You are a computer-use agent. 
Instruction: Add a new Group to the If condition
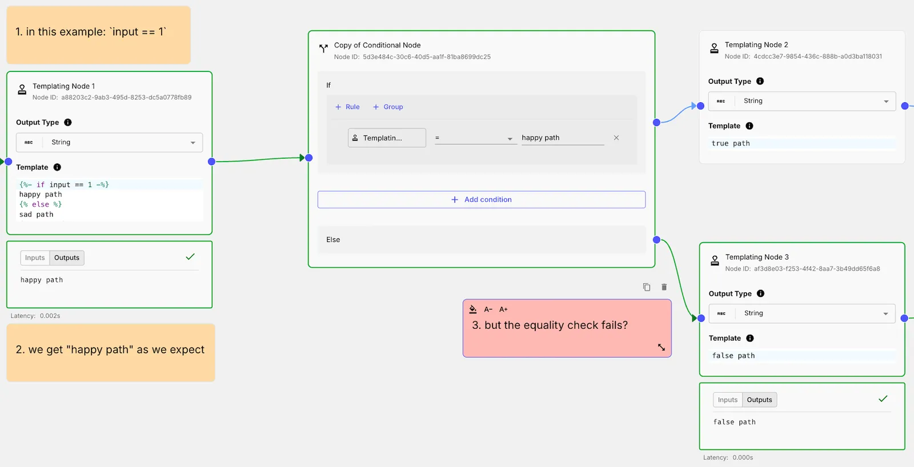pos(388,107)
